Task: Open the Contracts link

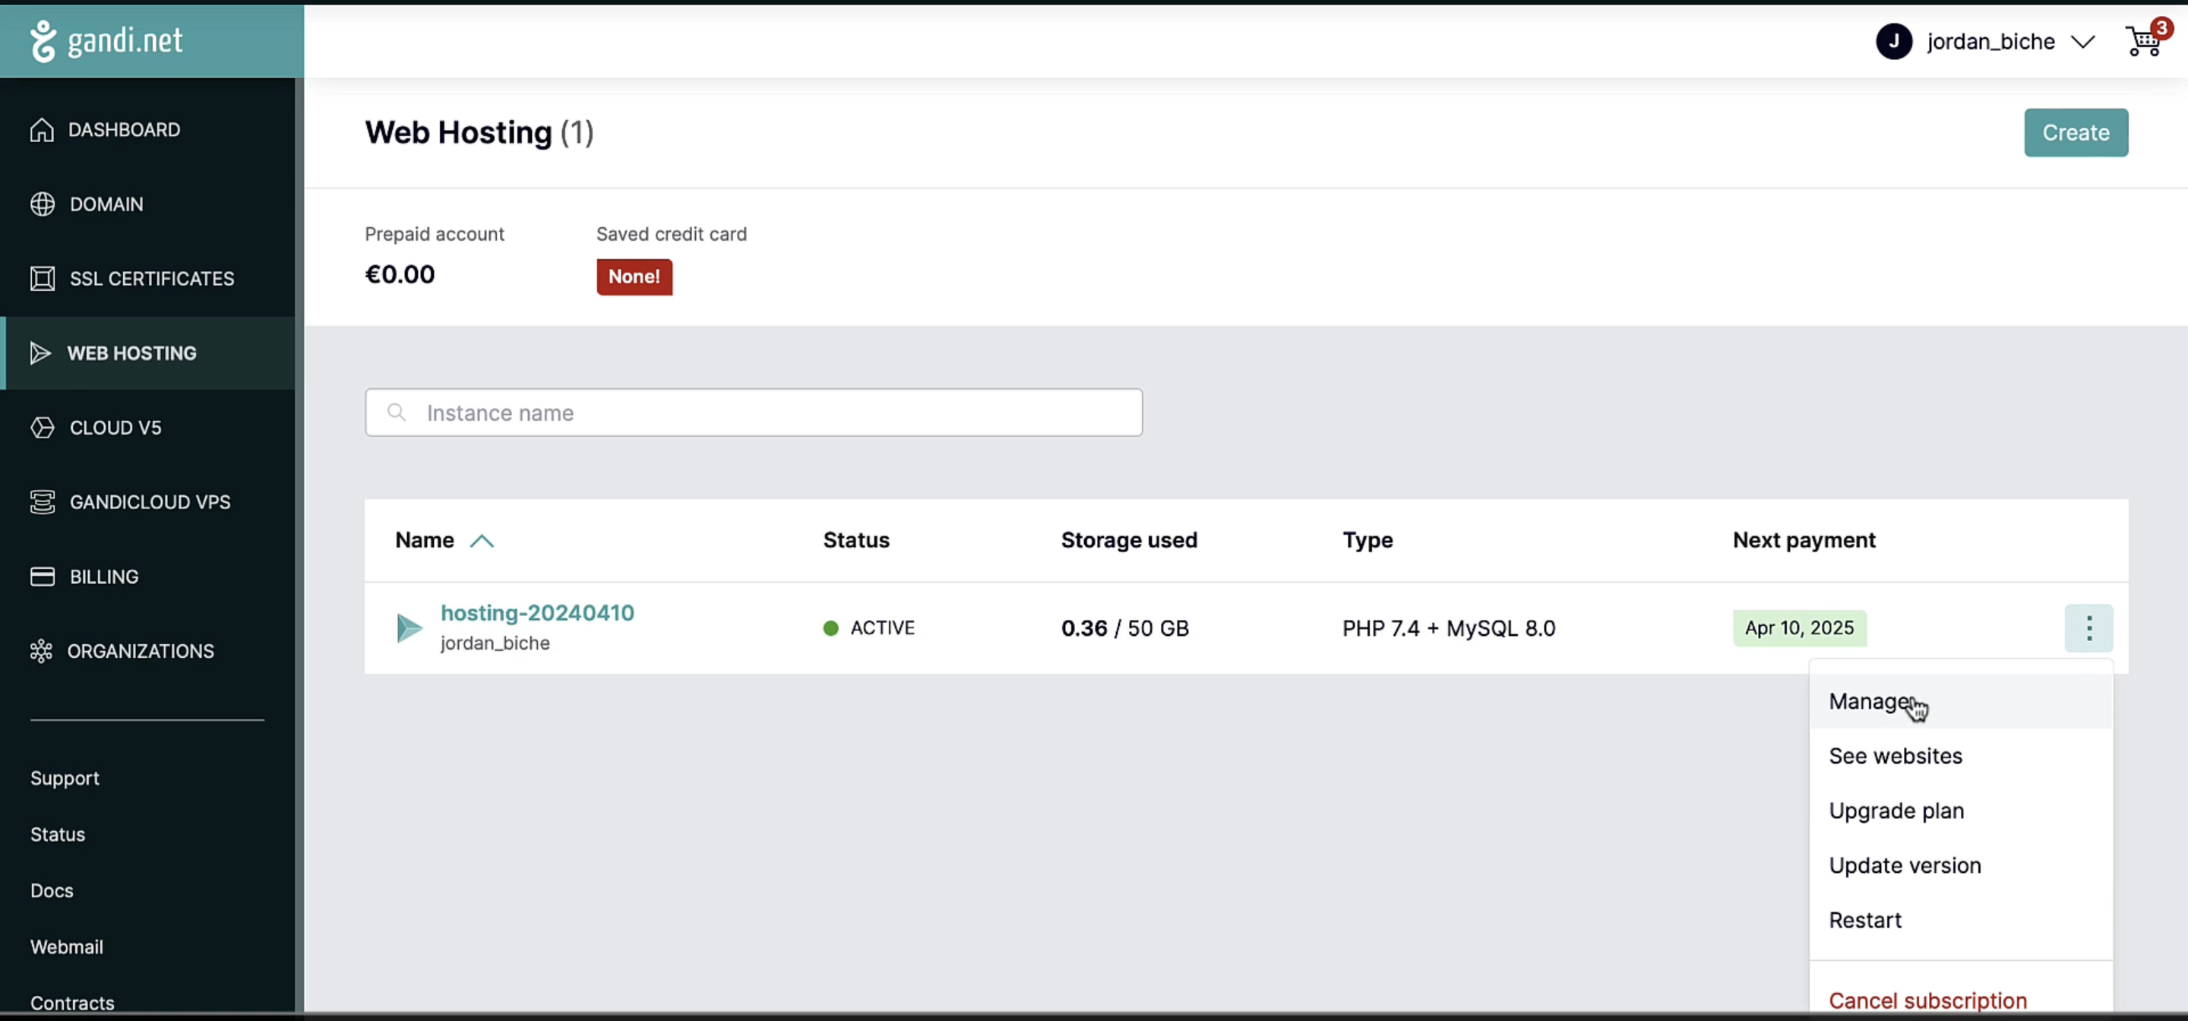Action: coord(72,1004)
